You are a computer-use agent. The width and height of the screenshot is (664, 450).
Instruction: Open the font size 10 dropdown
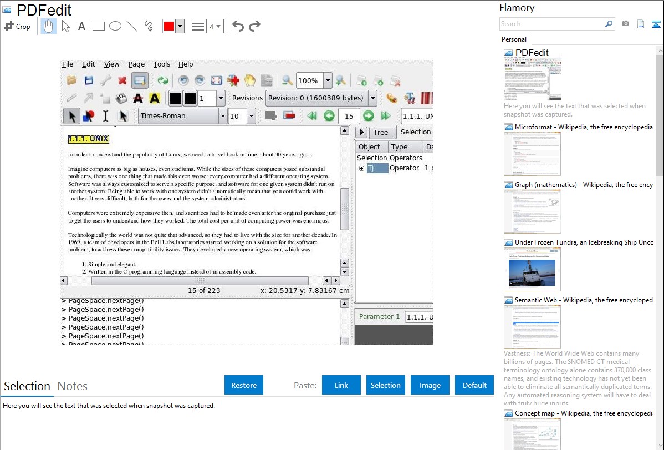251,116
